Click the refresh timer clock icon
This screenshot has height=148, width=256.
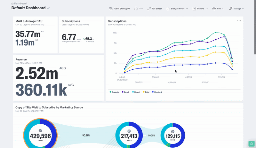168,9
